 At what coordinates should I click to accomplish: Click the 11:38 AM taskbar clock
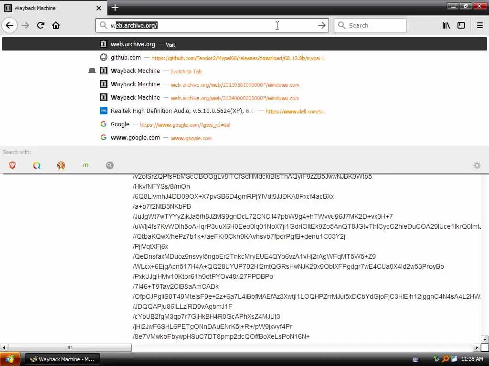[x=472, y=359]
